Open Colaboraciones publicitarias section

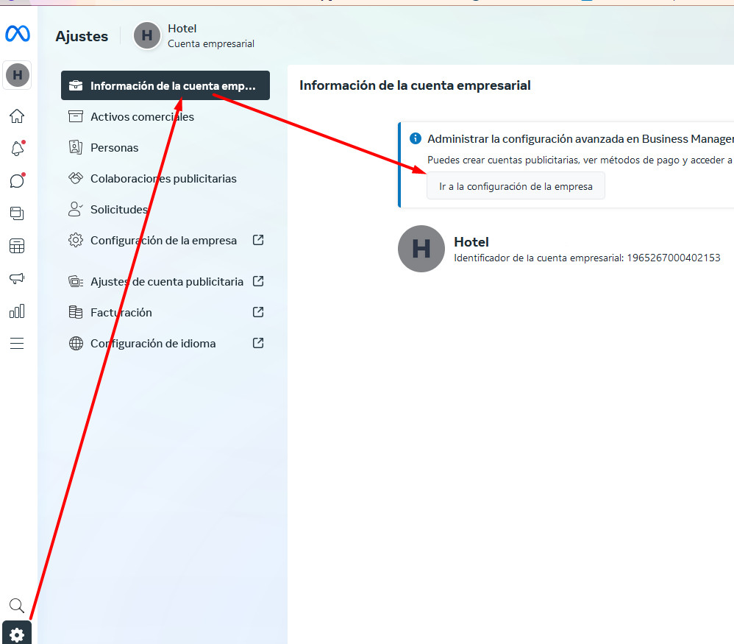165,178
